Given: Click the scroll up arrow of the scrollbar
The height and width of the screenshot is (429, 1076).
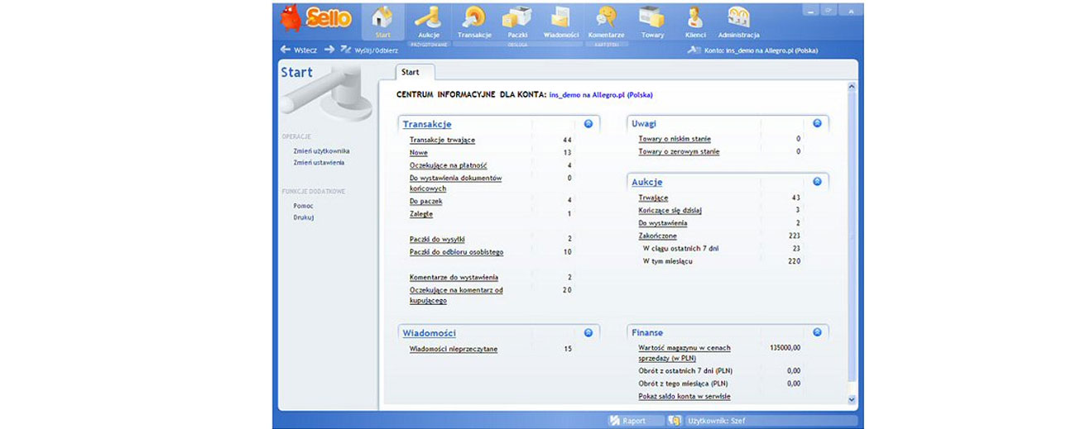Looking at the screenshot, I should pos(852,86).
